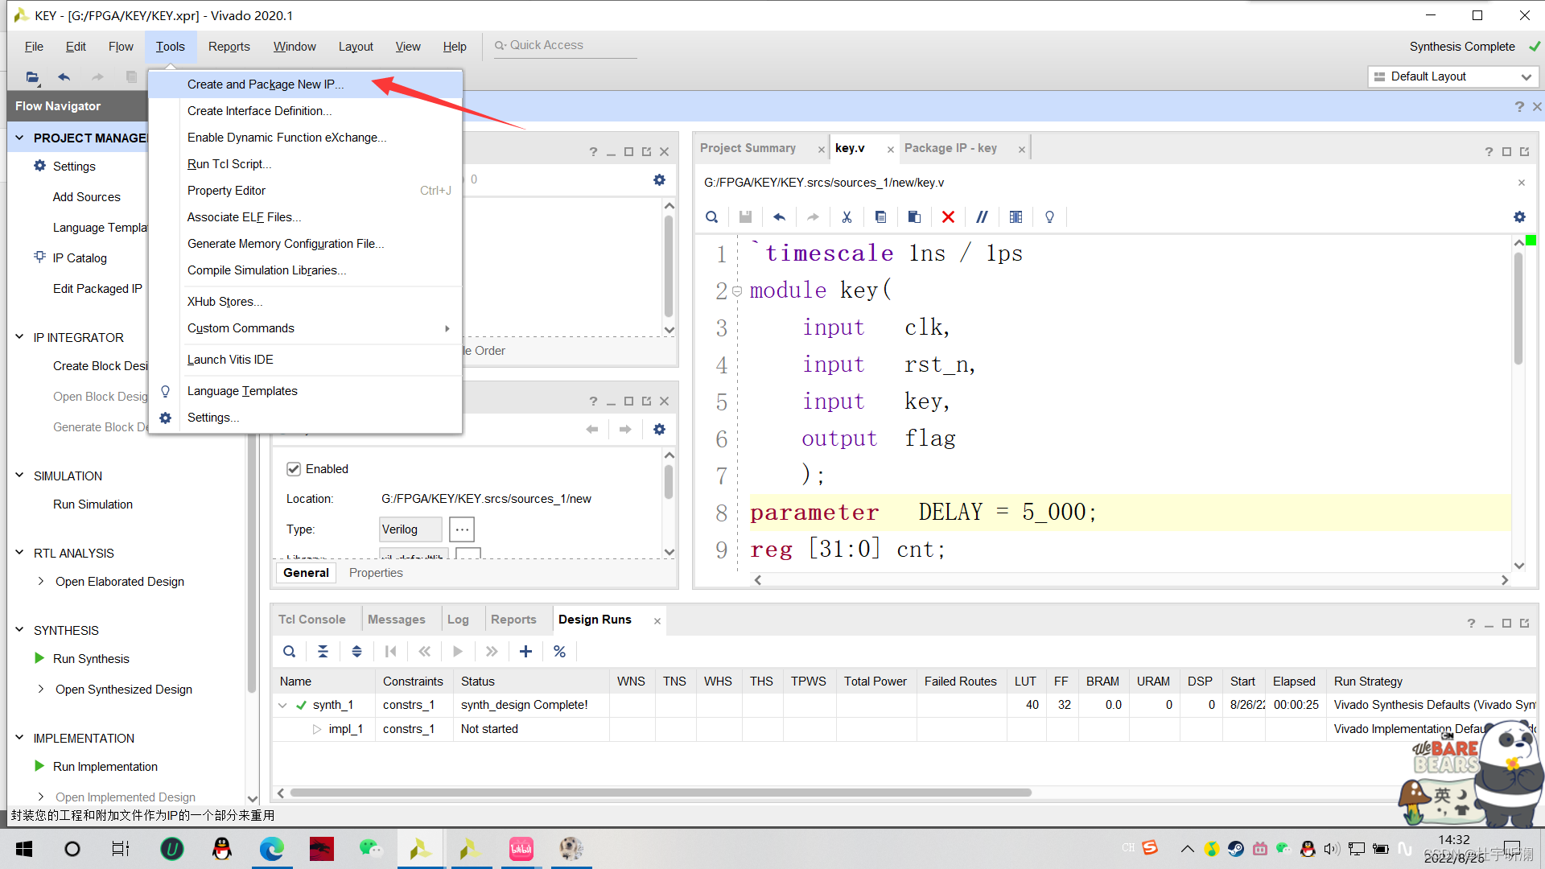Uncheck the Enabled checkbox
This screenshot has height=869, width=1545.
(294, 469)
